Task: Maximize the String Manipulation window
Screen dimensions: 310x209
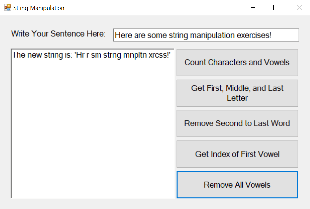Action: coord(276,7)
